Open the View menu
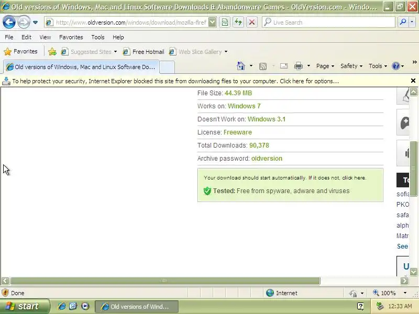Image resolution: width=419 pixels, height=314 pixels. [x=45, y=37]
